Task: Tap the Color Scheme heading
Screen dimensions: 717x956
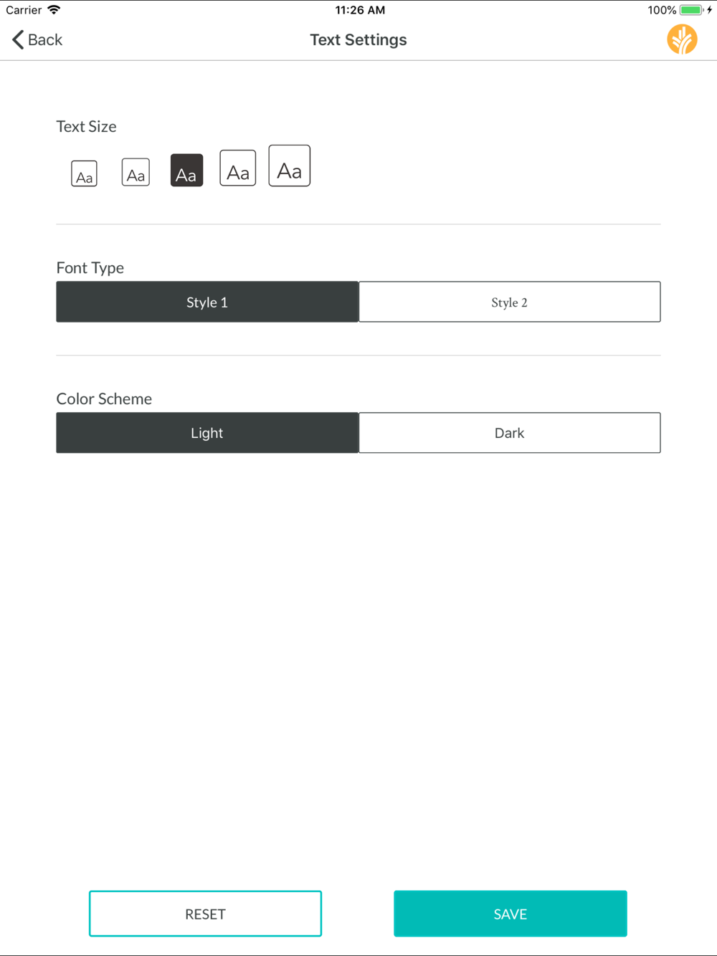Action: click(x=104, y=399)
